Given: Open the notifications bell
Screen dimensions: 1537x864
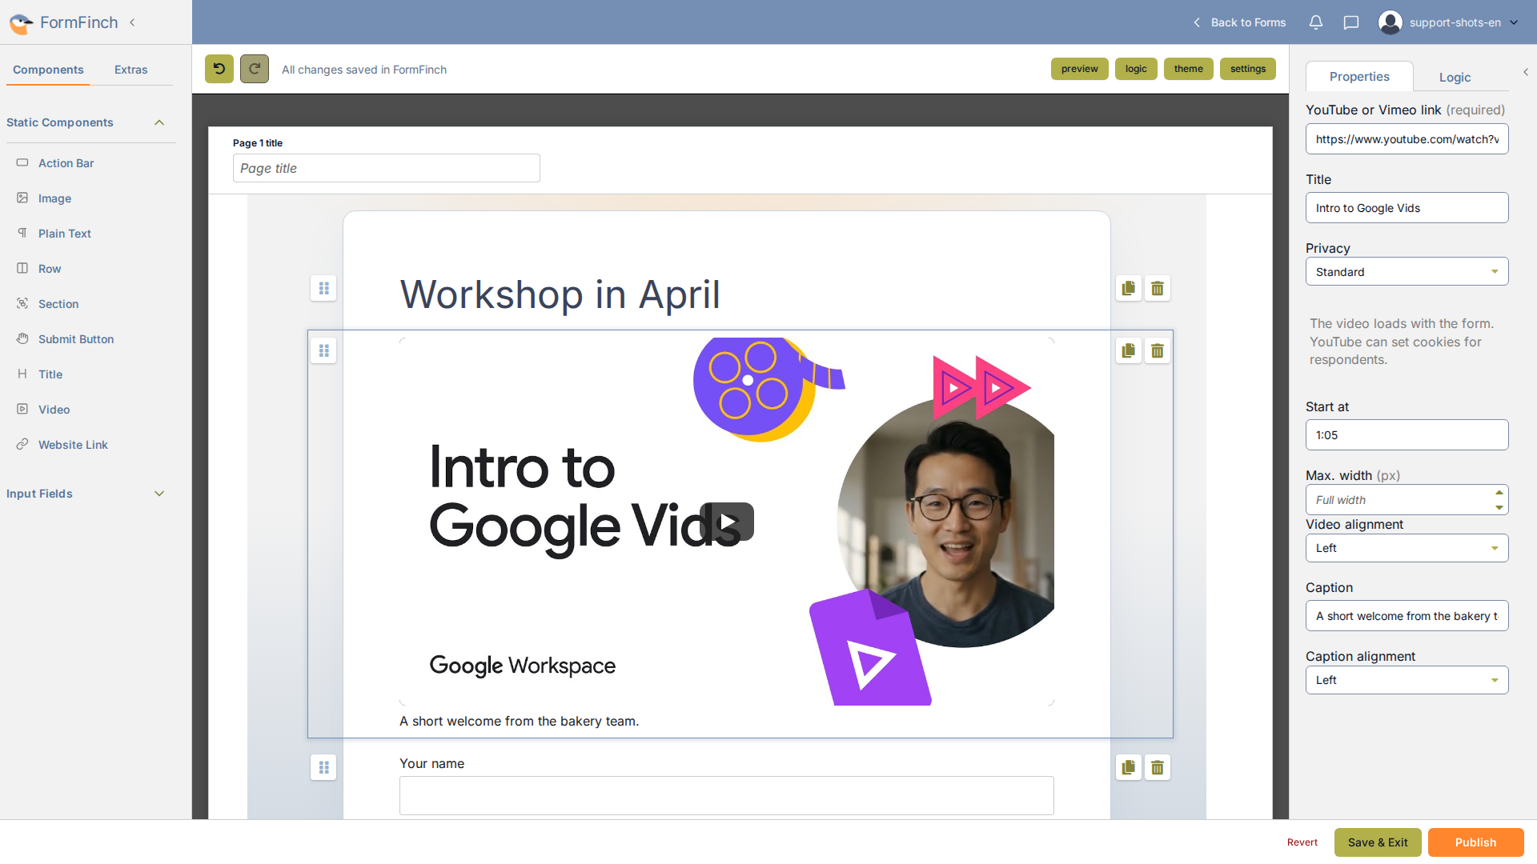Looking at the screenshot, I should 1316,22.
